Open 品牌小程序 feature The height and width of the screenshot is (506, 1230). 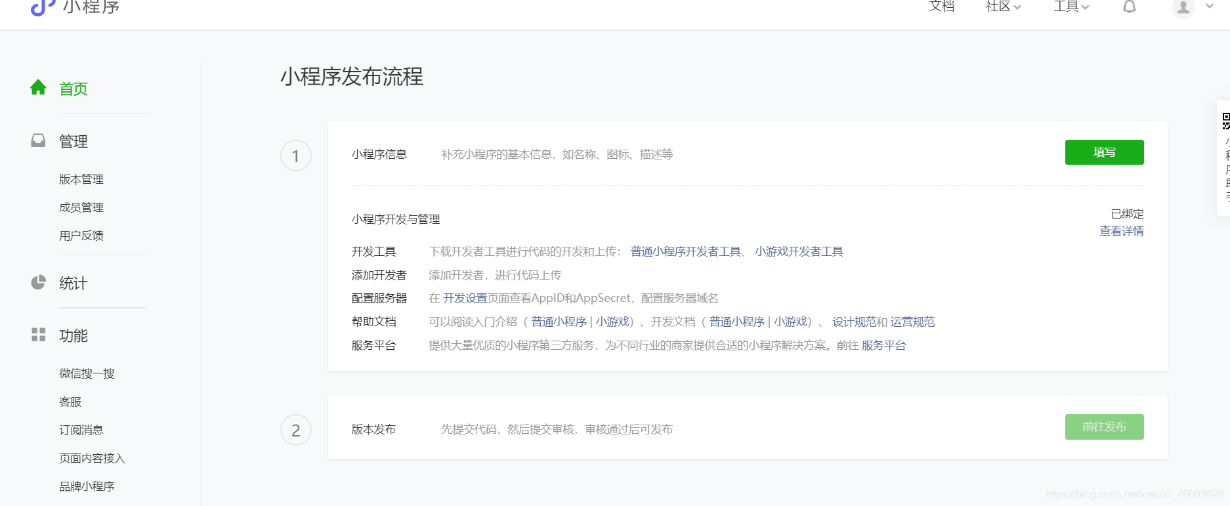point(87,486)
